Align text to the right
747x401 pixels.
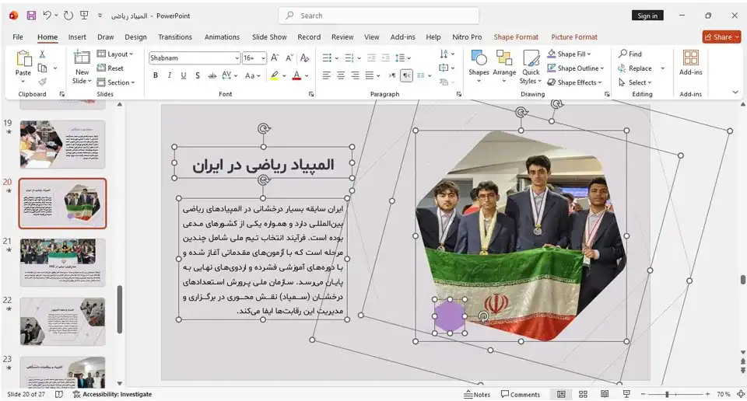(x=355, y=75)
